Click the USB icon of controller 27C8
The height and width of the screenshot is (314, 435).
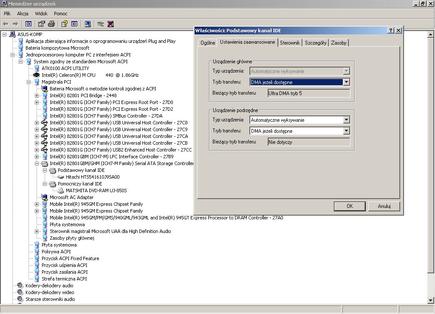(x=44, y=123)
